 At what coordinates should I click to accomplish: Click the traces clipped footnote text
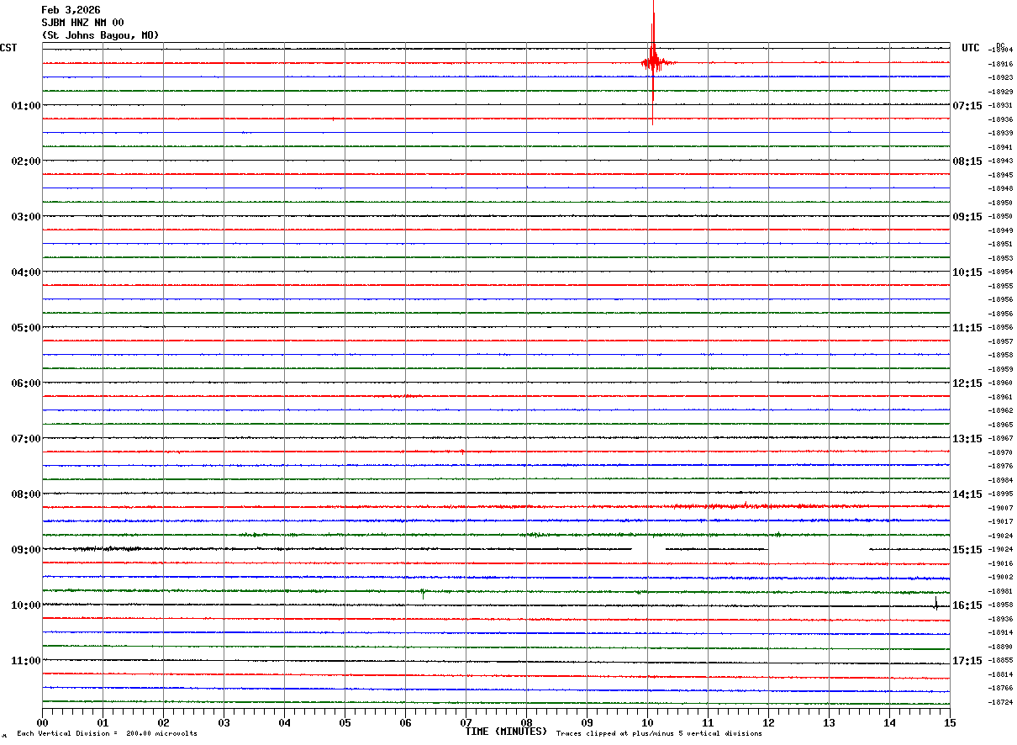coord(659,734)
